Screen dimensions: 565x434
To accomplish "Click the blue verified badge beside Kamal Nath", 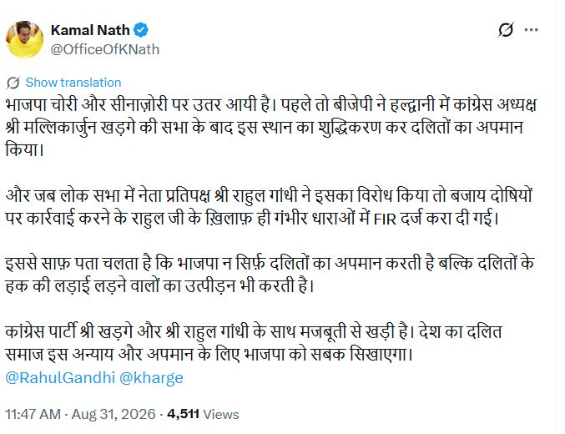I will (141, 30).
